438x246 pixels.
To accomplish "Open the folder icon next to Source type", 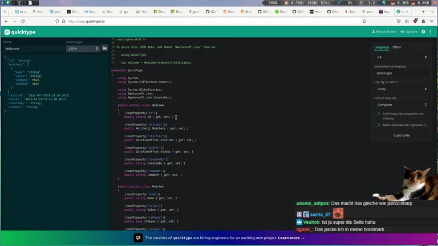I will pyautogui.click(x=104, y=48).
